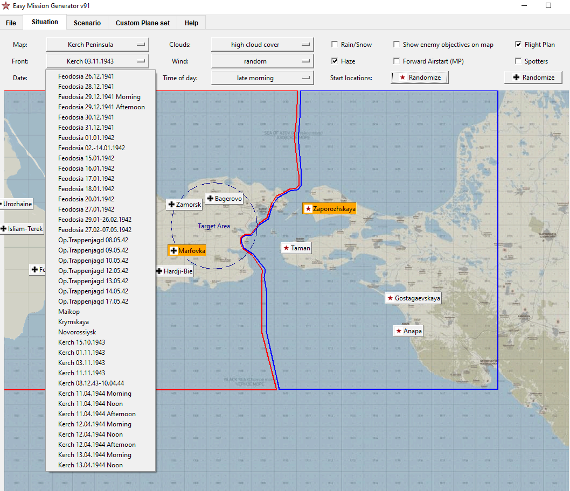Open the Time of day dropdown
Image resolution: width=570 pixels, height=491 pixels.
(x=262, y=78)
